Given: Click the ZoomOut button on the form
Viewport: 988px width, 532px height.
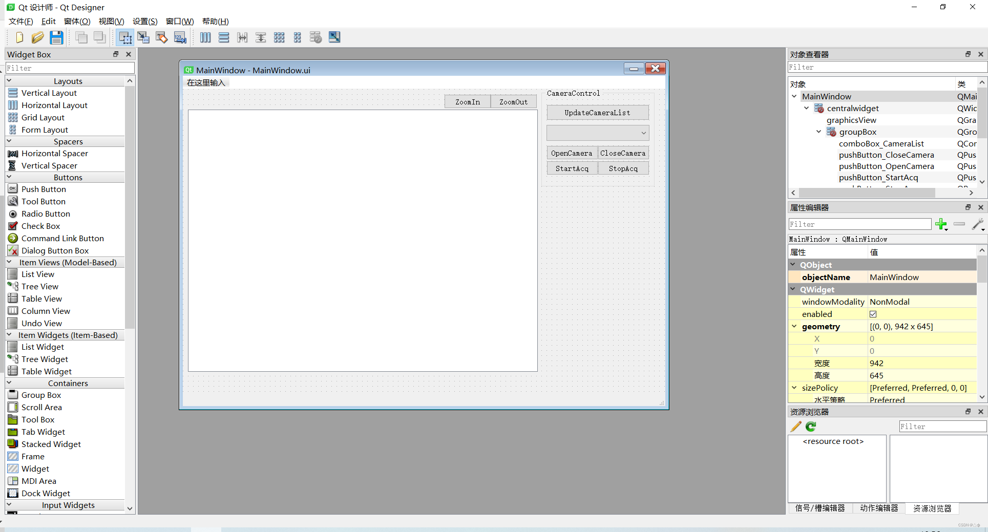Looking at the screenshot, I should point(514,102).
